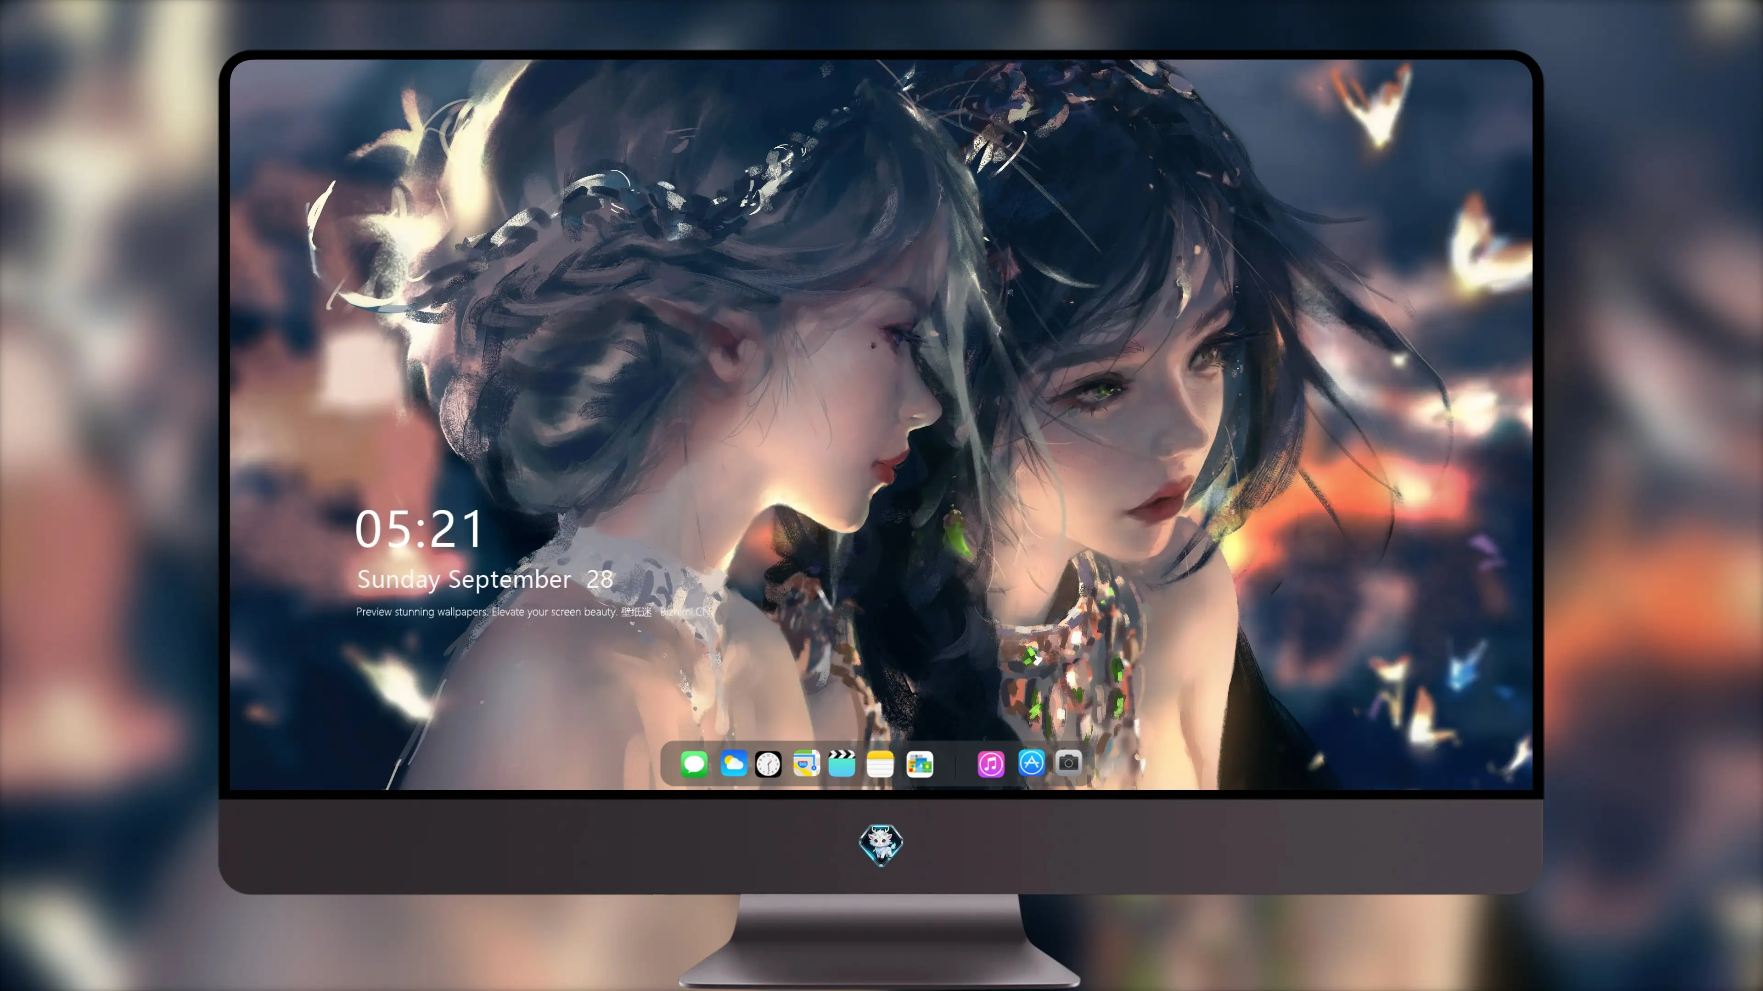Open the Camera app in the dock

point(1068,763)
